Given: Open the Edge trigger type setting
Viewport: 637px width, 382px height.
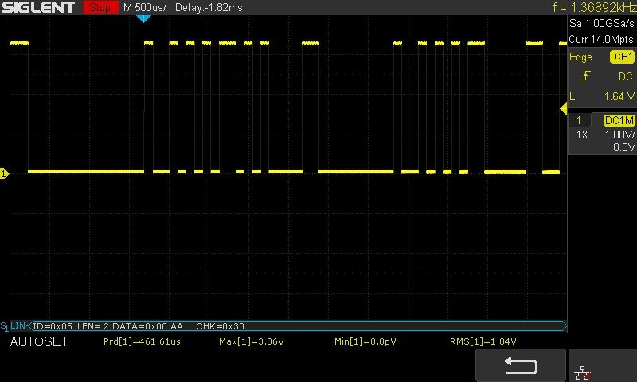Looking at the screenshot, I should (x=580, y=57).
